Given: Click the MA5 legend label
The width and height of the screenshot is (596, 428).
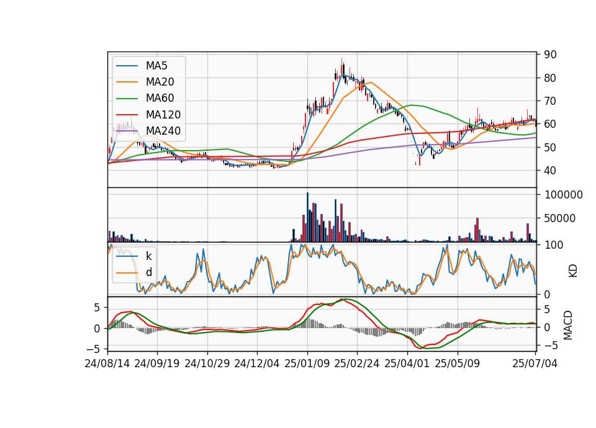Looking at the screenshot, I should coord(156,66).
